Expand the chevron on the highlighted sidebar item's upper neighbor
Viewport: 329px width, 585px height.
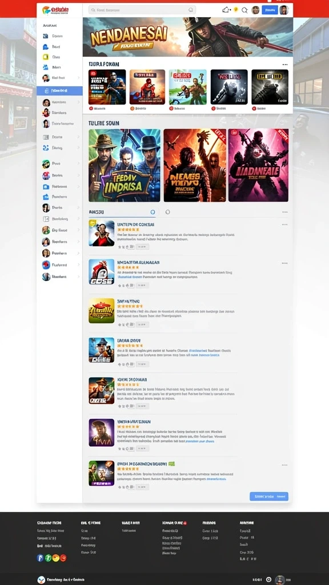click(78, 78)
